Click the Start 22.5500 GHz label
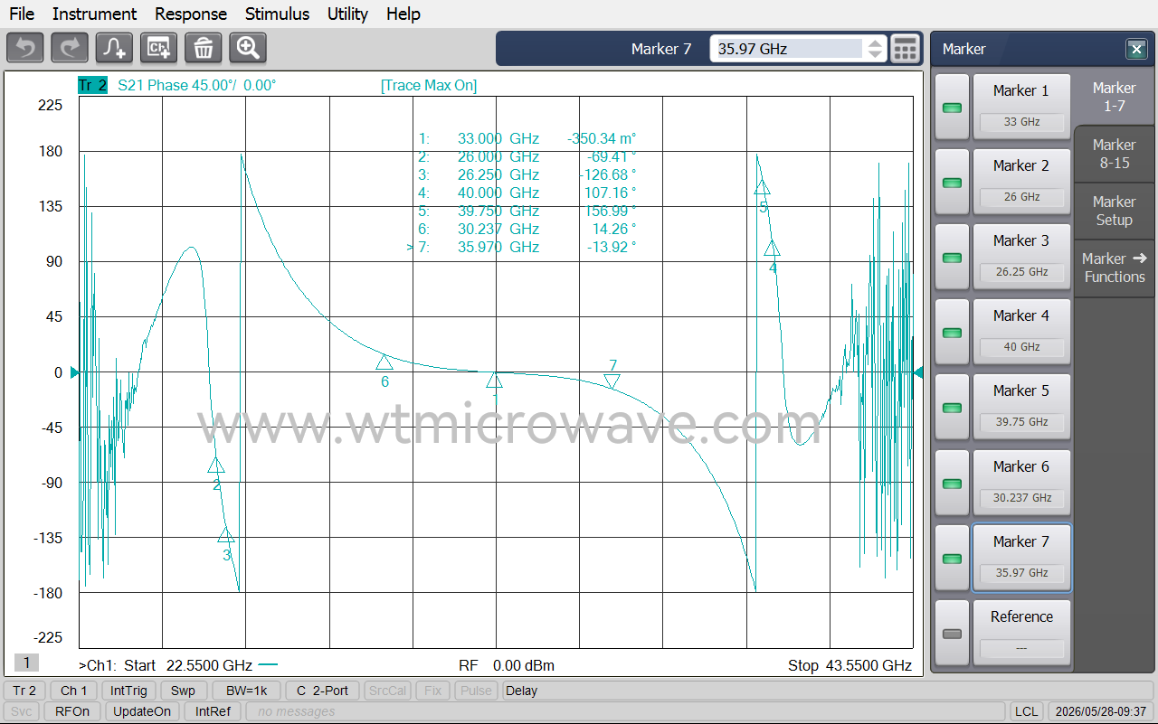The image size is (1158, 724). 188,666
